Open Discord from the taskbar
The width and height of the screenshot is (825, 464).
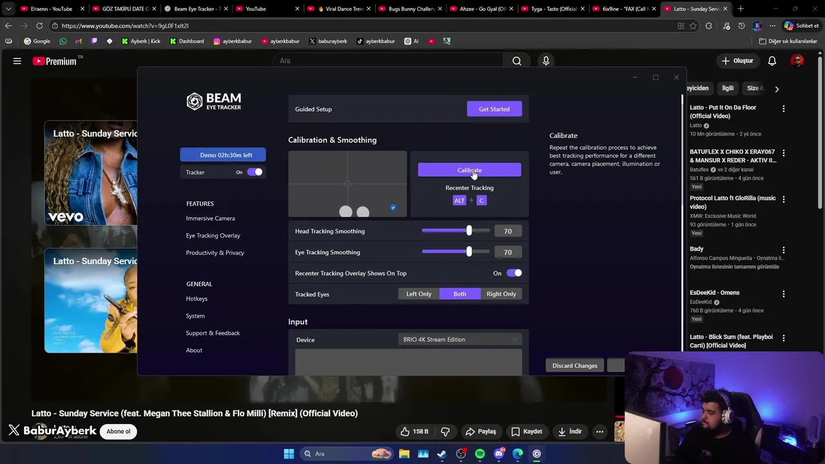tap(499, 454)
